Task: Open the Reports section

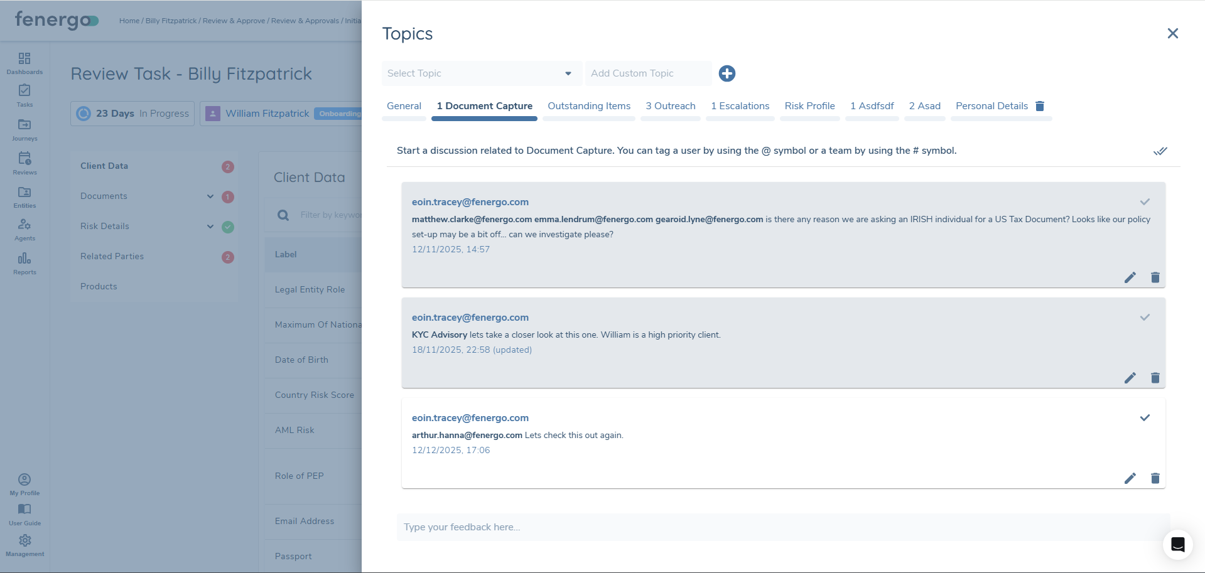Action: (24, 262)
